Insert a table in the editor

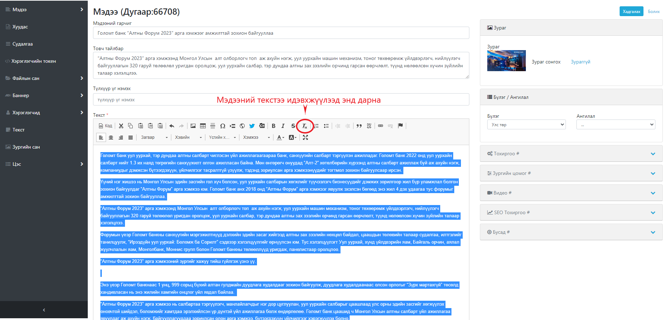(x=203, y=126)
